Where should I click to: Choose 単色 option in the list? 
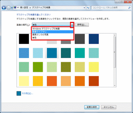coord(52,38)
